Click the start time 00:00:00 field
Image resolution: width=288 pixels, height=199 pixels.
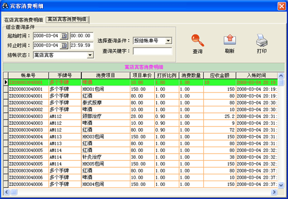coord(82,36)
